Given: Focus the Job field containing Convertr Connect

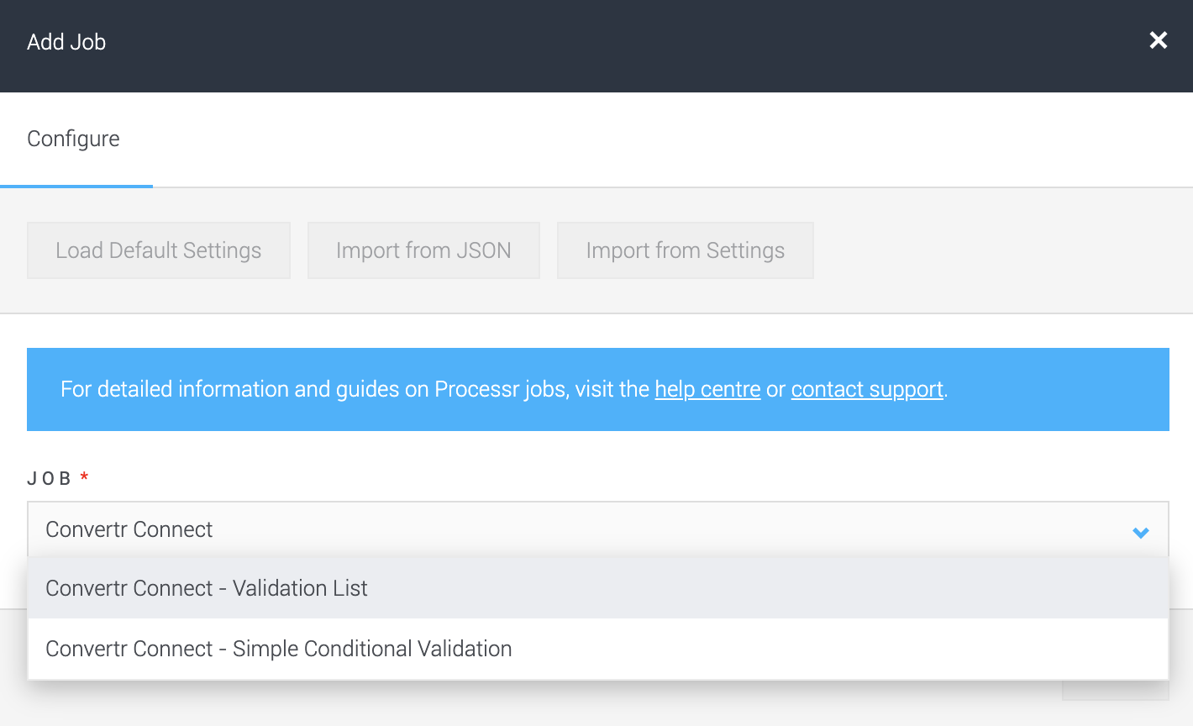Looking at the screenshot, I should tap(597, 529).
